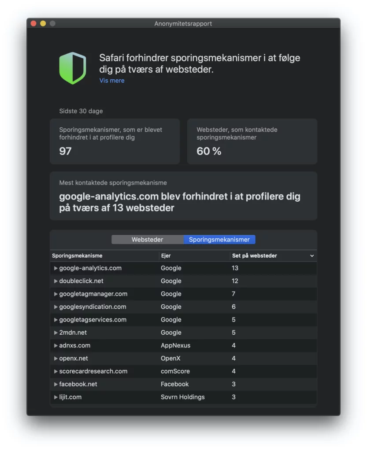Image resolution: width=367 pixels, height=451 pixels.
Task: Click the "Vis mere" link
Action: (111, 80)
